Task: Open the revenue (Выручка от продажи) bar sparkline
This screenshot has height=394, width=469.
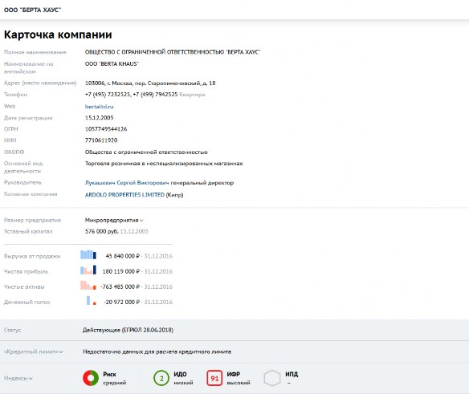Action: (88, 254)
